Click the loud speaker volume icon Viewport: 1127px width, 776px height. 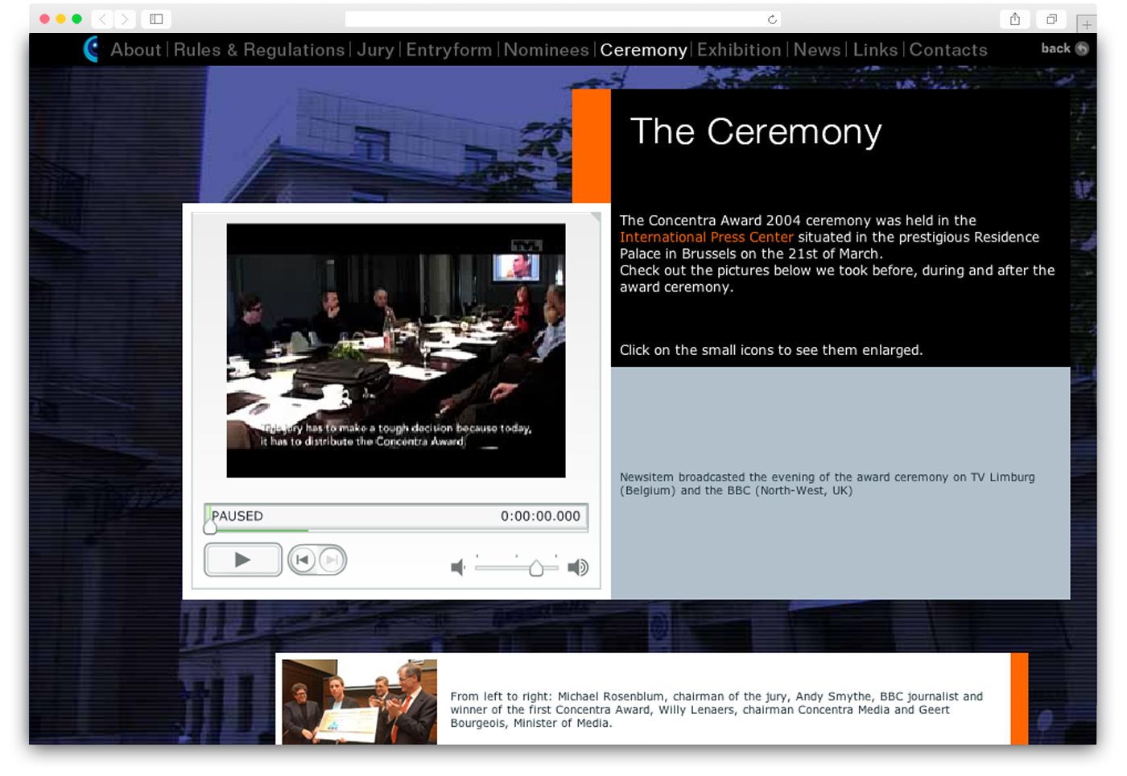578,568
